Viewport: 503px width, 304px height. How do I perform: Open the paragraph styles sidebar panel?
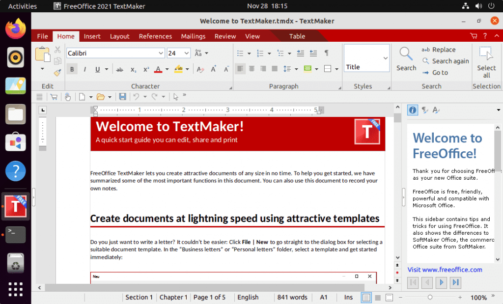424,111
